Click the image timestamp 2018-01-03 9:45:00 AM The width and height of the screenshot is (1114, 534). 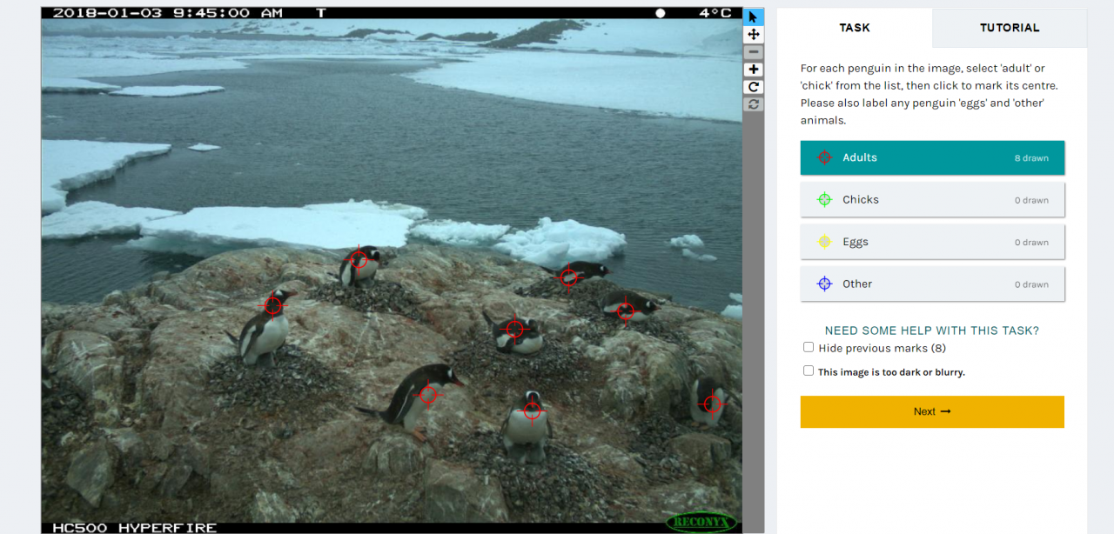pos(167,13)
